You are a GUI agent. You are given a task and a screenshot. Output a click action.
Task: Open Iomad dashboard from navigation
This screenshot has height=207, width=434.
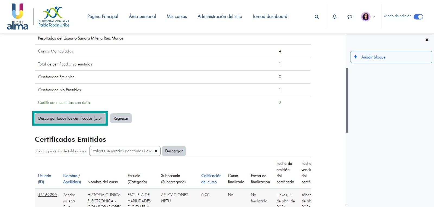tap(270, 17)
